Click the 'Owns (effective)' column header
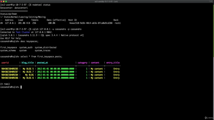Image resolution: width=214 pixels, height=120 pixels. [x=56, y=20]
